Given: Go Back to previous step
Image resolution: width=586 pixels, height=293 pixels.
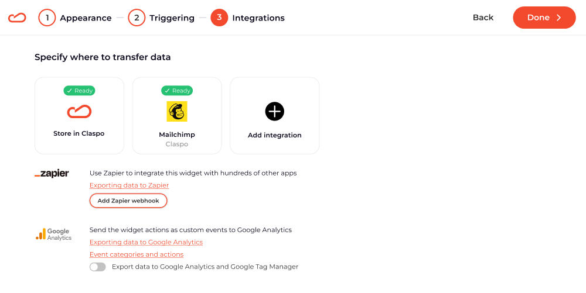Looking at the screenshot, I should pos(483,18).
